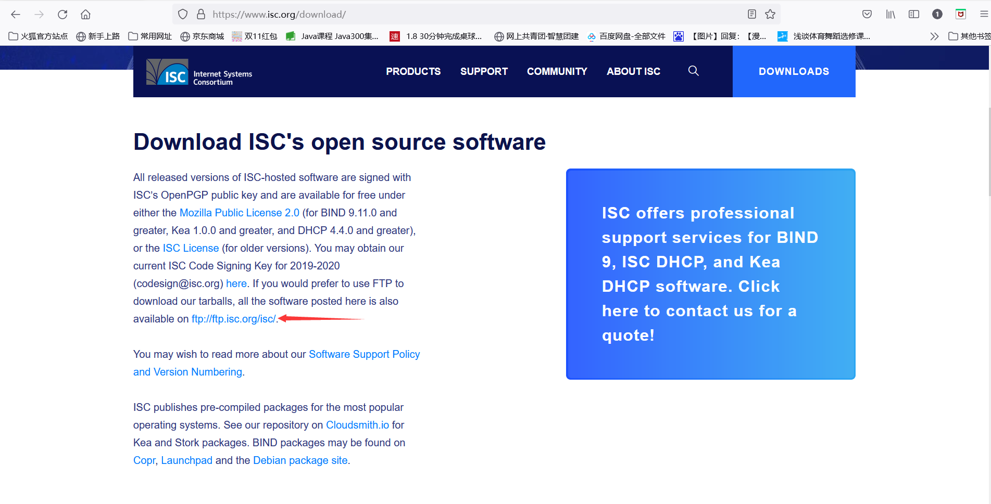Open the site search magnifier

coord(693,71)
